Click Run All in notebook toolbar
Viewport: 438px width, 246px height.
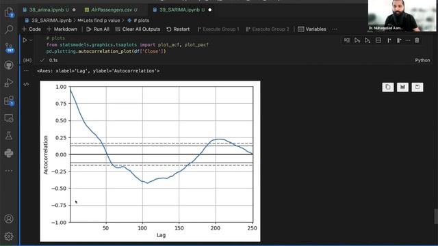point(98,29)
